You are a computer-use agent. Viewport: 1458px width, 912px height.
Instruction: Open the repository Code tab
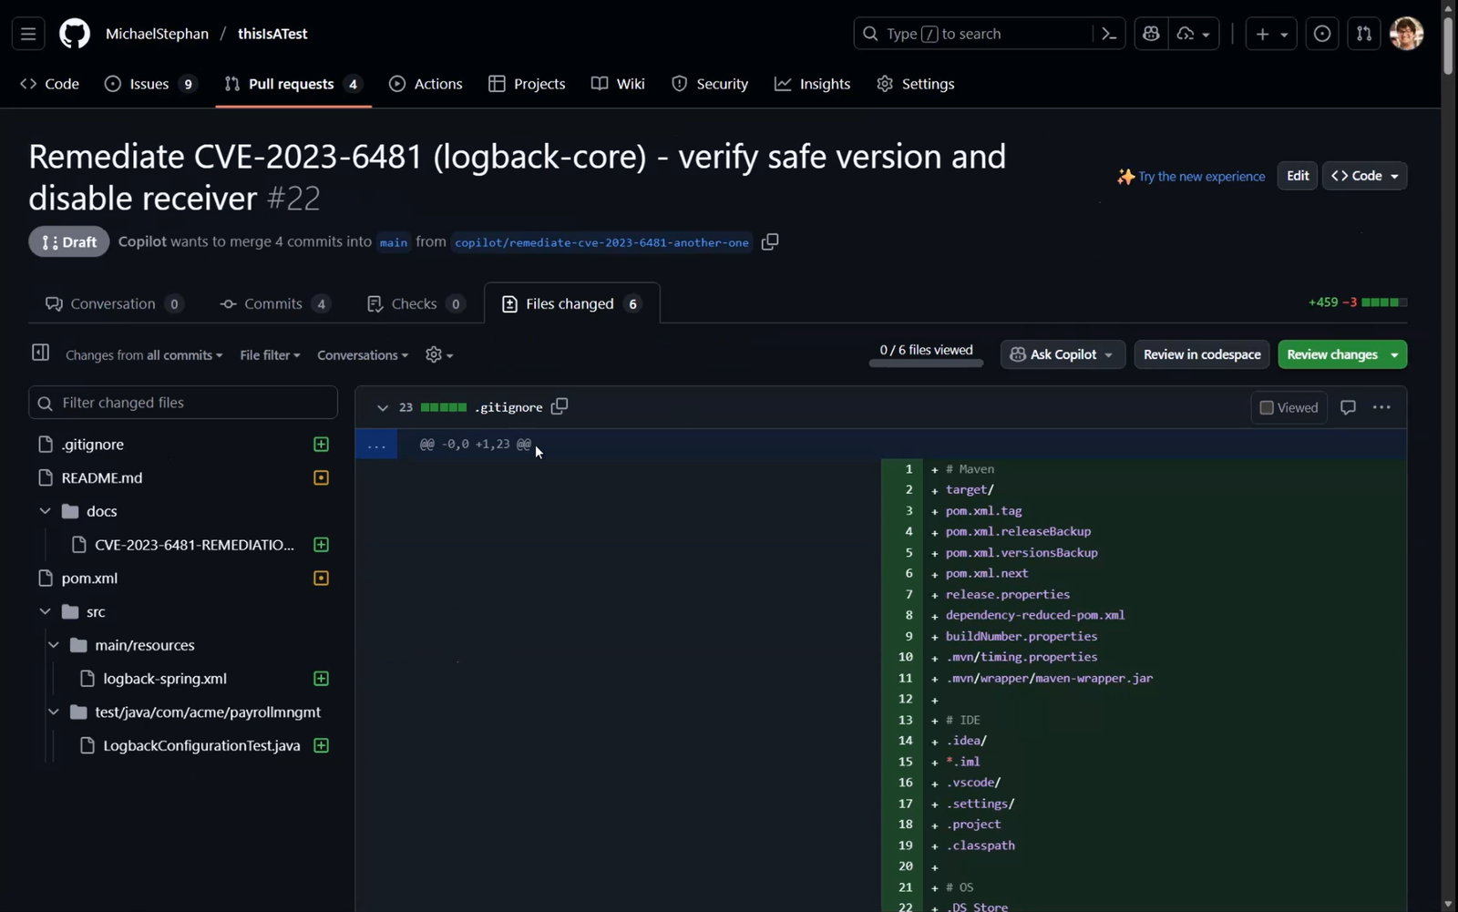coord(50,84)
